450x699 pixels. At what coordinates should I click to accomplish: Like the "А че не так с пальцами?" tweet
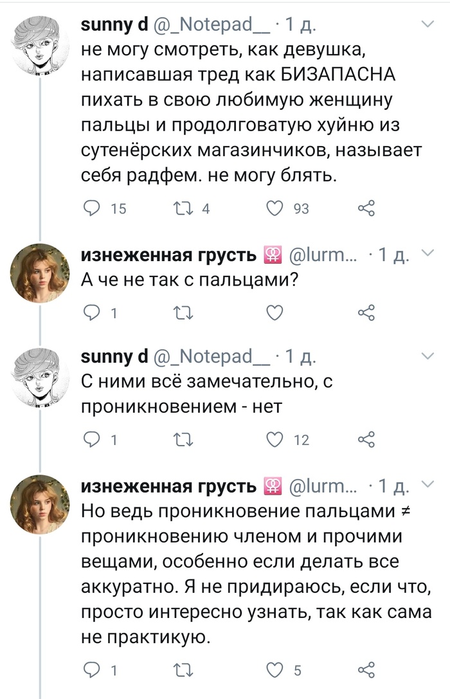(274, 313)
